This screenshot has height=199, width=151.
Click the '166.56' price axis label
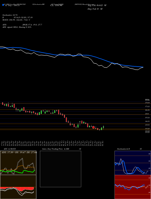(x=147, y=110)
